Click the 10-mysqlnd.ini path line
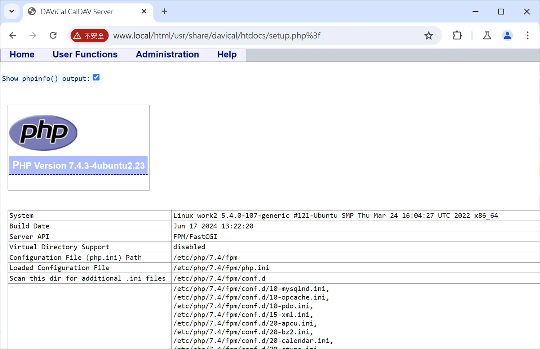This screenshot has width=540, height=349. click(251, 289)
